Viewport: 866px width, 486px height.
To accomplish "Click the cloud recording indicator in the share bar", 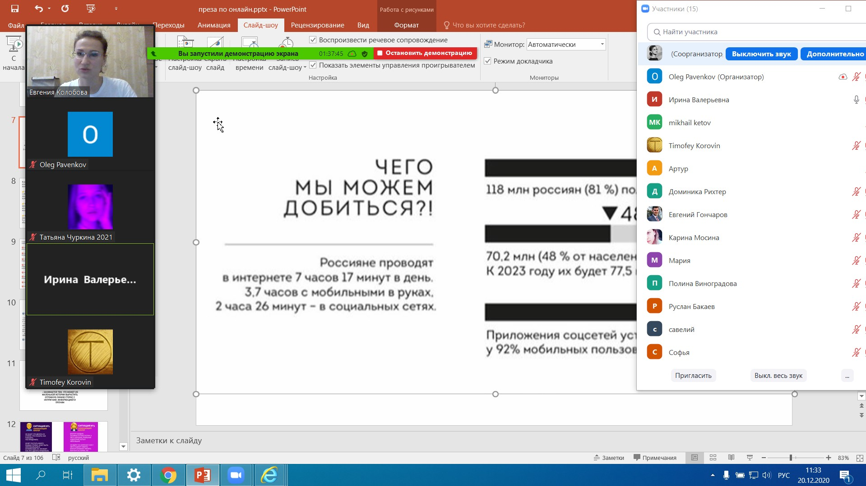I will point(352,54).
